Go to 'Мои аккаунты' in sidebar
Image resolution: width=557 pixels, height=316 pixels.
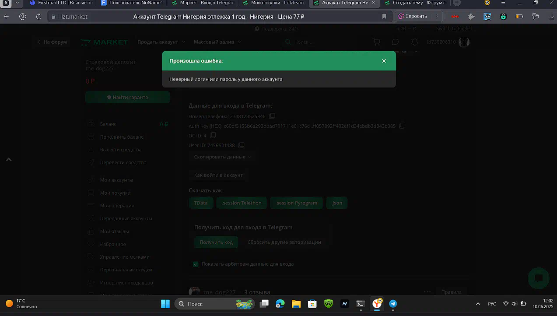116,180
